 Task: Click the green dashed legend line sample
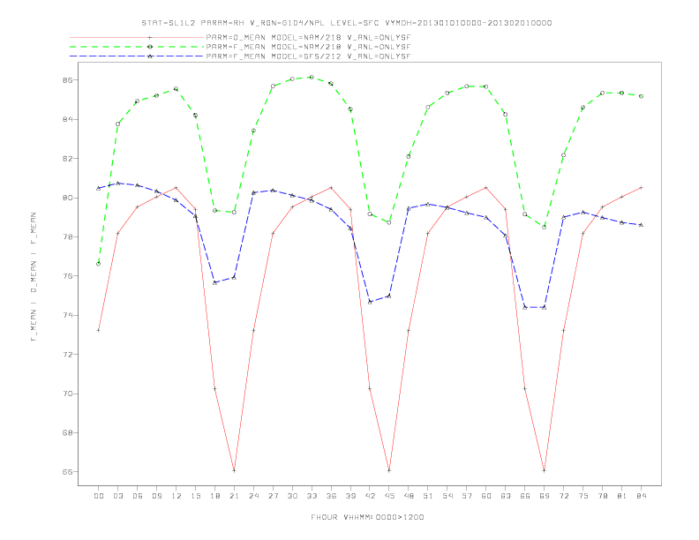[x=137, y=47]
